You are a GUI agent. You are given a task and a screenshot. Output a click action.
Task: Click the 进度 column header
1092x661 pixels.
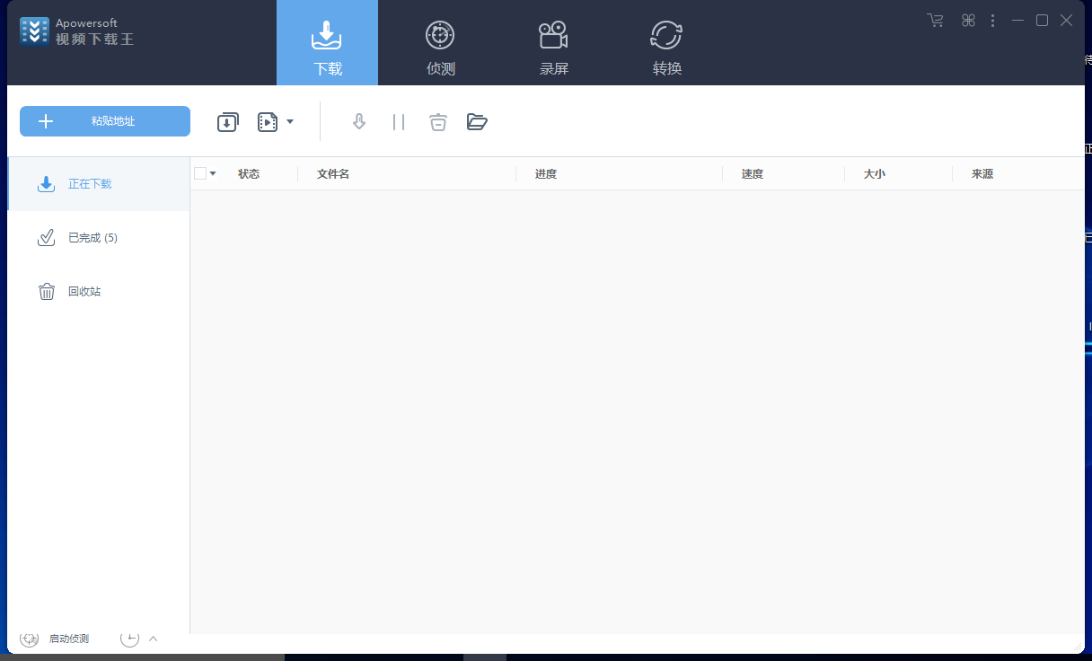546,174
